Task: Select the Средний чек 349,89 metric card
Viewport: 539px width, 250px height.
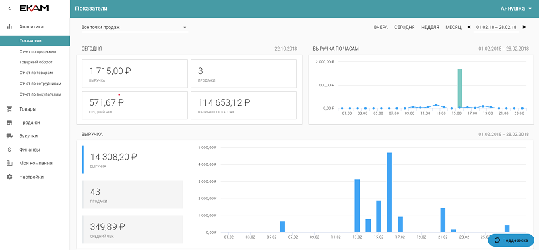Action: click(132, 229)
